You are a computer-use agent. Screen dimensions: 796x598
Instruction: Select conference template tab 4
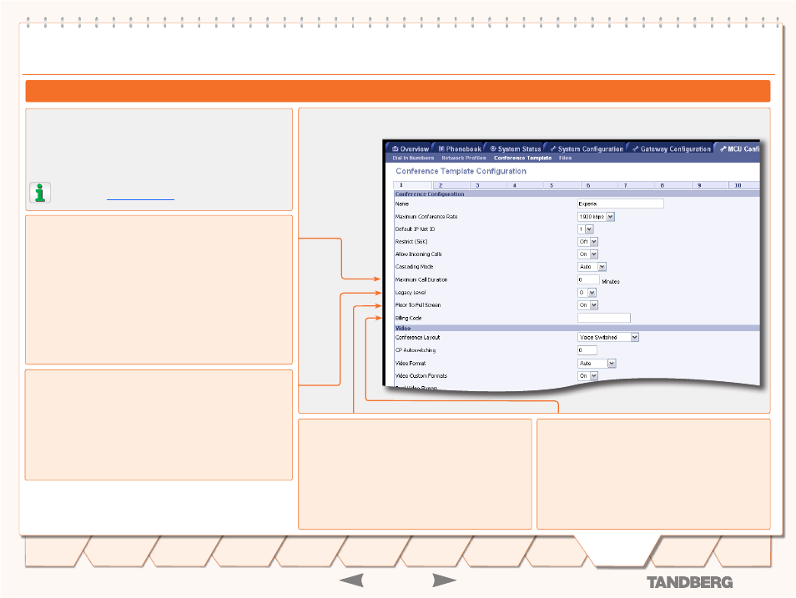pyautogui.click(x=525, y=185)
